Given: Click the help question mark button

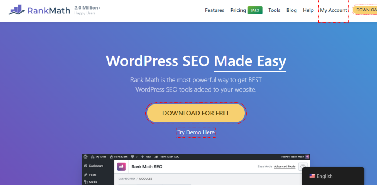Looking at the screenshot, I should click(x=303, y=167).
